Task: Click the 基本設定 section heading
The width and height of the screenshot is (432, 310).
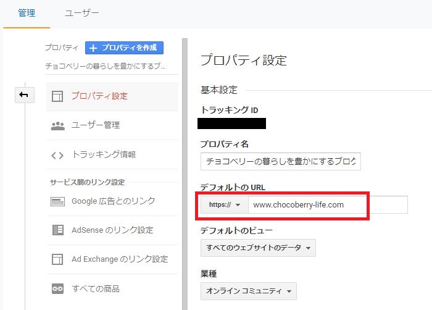Action: pos(218,90)
